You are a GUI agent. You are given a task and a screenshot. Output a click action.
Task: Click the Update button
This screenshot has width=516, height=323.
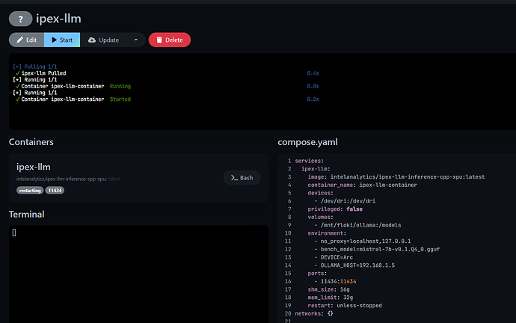tap(103, 40)
